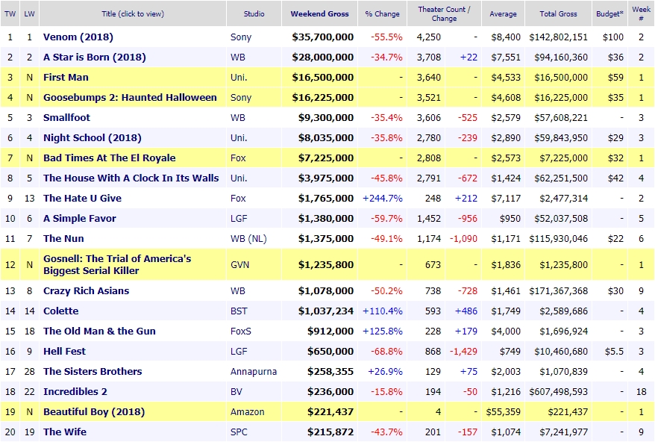Click the $607,498,593 total gross

point(559,392)
